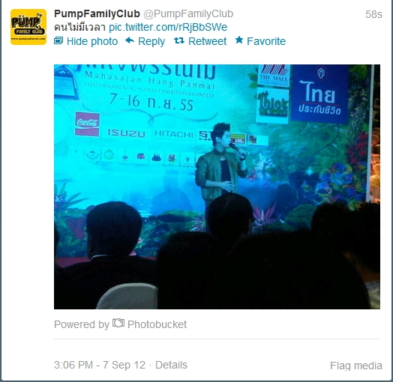The image size is (393, 382).
Task: Click the Photobucket camera icon
Action: pyautogui.click(x=118, y=323)
